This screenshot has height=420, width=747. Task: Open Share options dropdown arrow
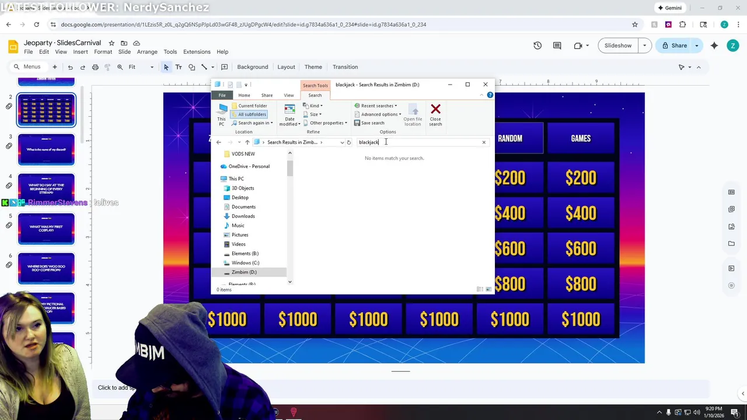point(696,45)
